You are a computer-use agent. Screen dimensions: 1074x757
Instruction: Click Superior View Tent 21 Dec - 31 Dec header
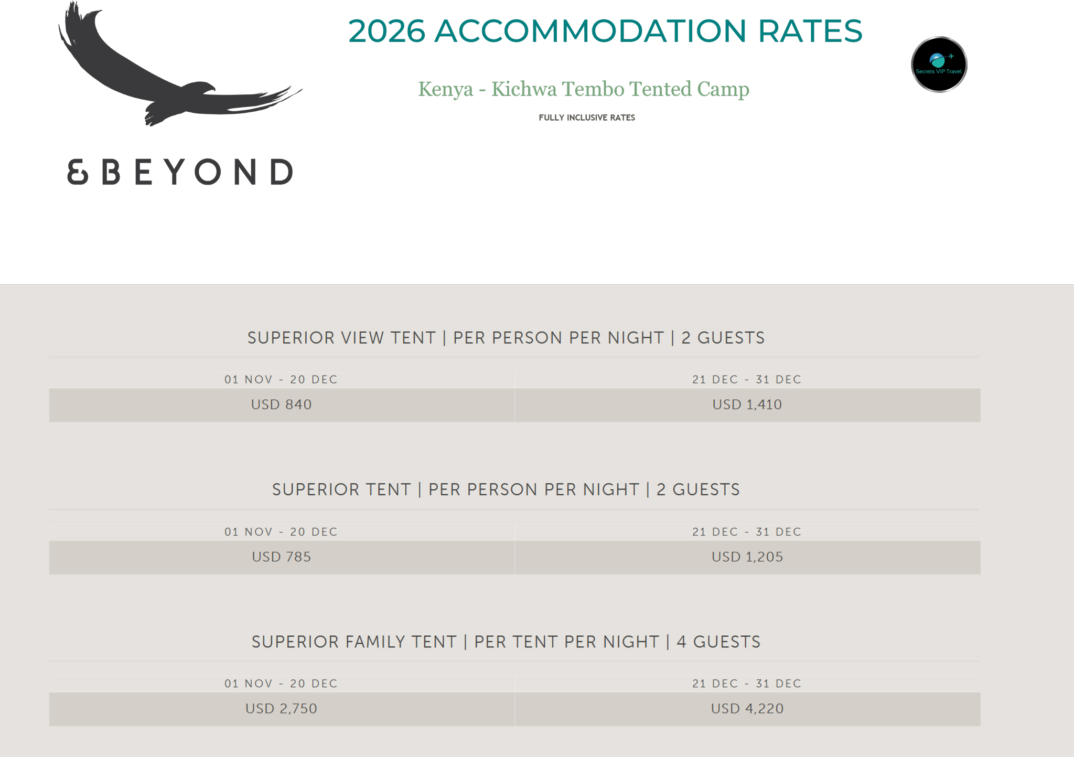click(747, 380)
